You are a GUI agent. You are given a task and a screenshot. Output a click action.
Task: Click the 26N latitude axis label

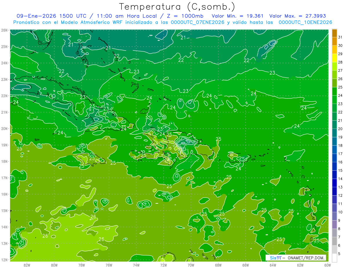click(4, 30)
